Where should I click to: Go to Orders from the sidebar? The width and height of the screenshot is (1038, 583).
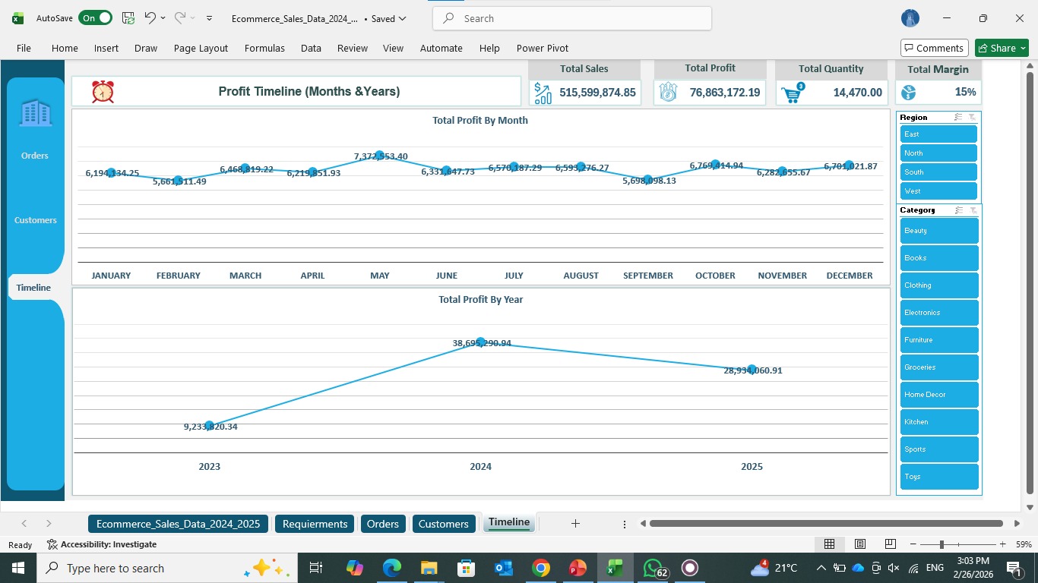(x=35, y=156)
